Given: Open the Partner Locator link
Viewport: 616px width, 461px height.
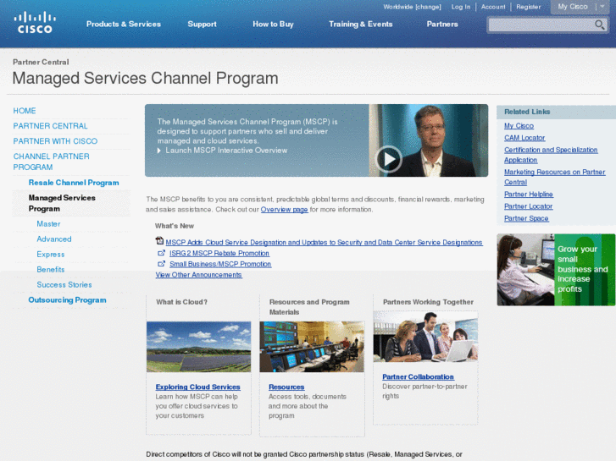Looking at the screenshot, I should click(528, 206).
